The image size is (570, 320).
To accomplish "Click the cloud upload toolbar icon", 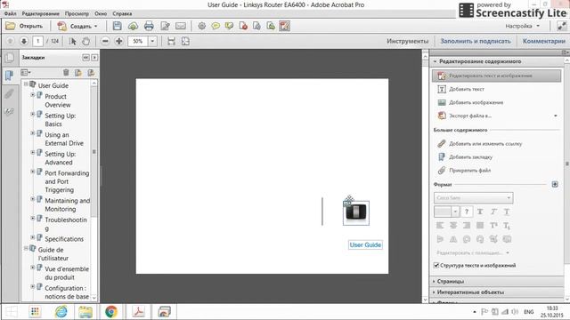I will pyautogui.click(x=133, y=26).
